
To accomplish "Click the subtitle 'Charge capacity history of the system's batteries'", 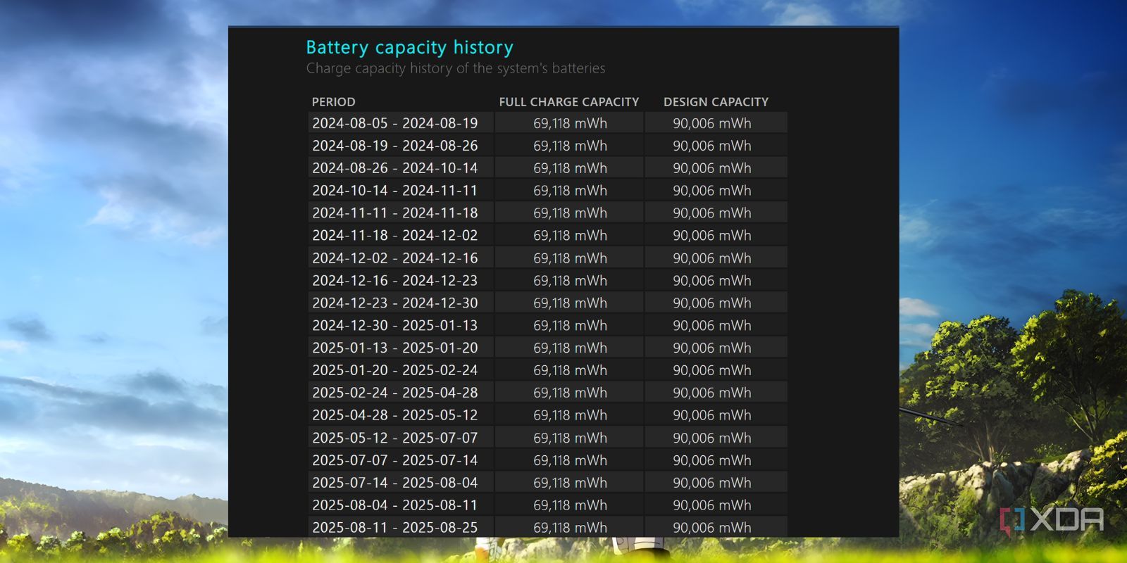I will coord(456,68).
